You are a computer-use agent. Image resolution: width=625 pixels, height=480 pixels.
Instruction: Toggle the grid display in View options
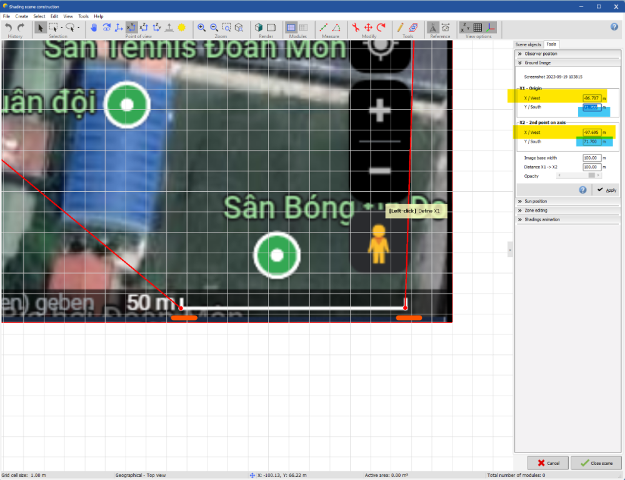(x=477, y=27)
